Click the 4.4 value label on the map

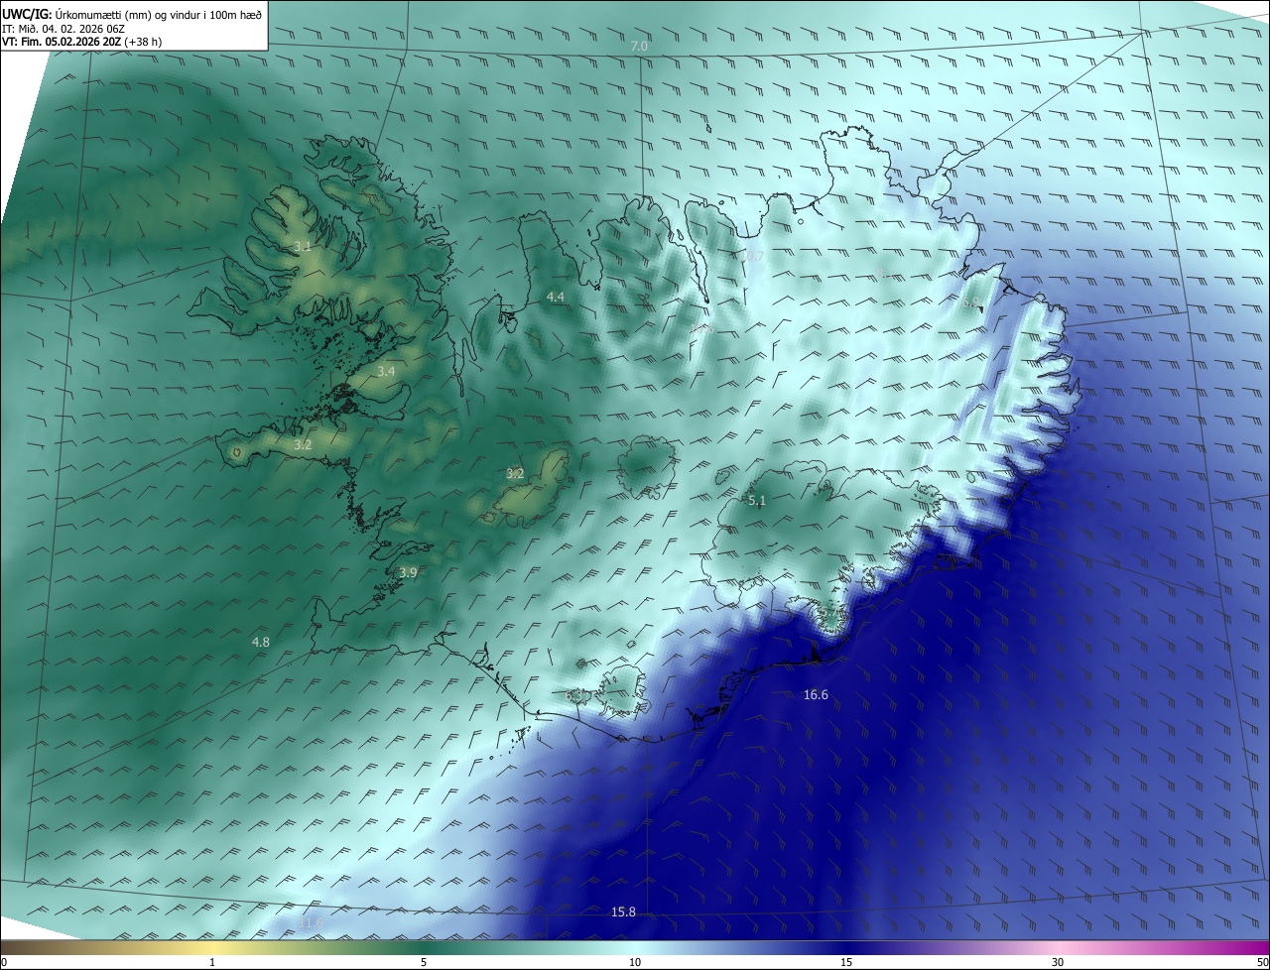coord(556,298)
